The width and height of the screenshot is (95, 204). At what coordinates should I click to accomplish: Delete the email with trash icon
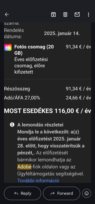tap(65, 15)
